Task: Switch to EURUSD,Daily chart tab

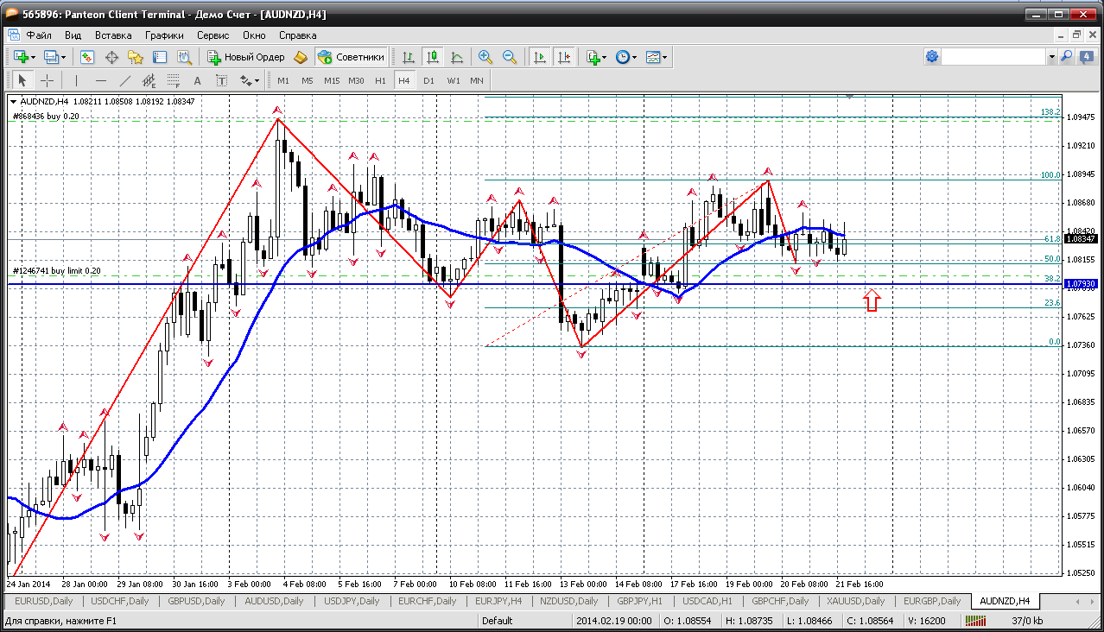Action: pyautogui.click(x=44, y=601)
